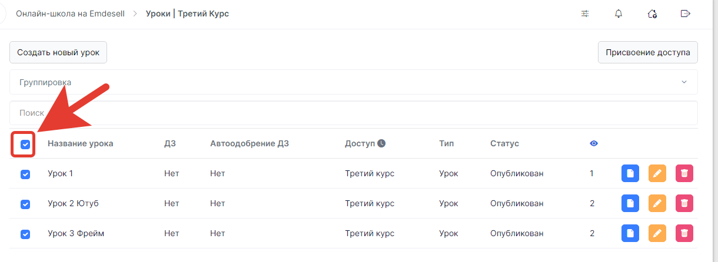Click into the Поиск search field
This screenshot has width=718, height=262.
point(354,113)
